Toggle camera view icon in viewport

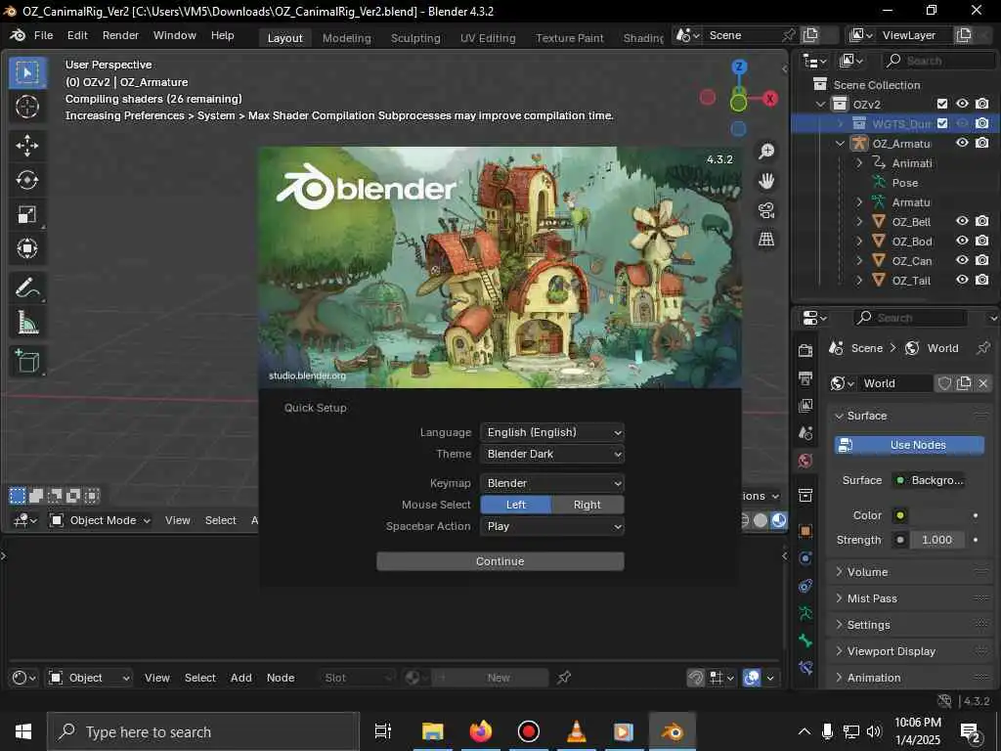766,210
